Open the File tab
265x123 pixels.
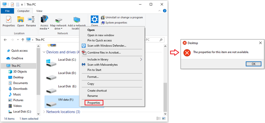[x=7, y=11]
